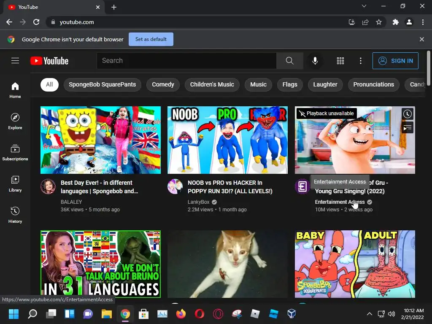Click the SIGN IN button
Image resolution: width=432 pixels, height=324 pixels.
(x=395, y=61)
